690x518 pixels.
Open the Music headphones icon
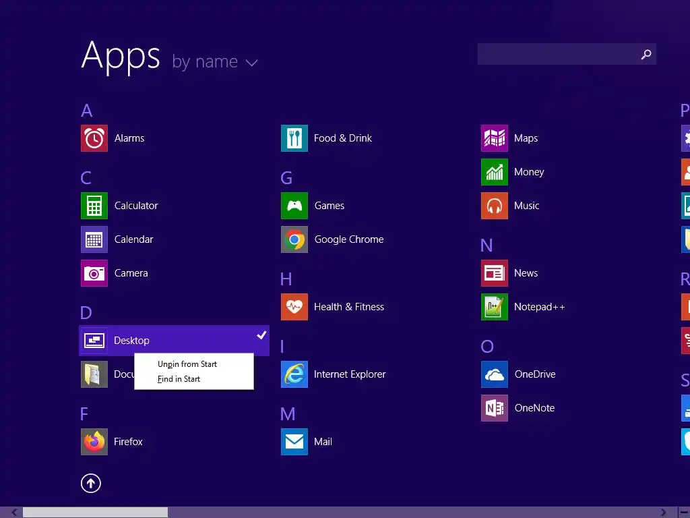(495, 206)
